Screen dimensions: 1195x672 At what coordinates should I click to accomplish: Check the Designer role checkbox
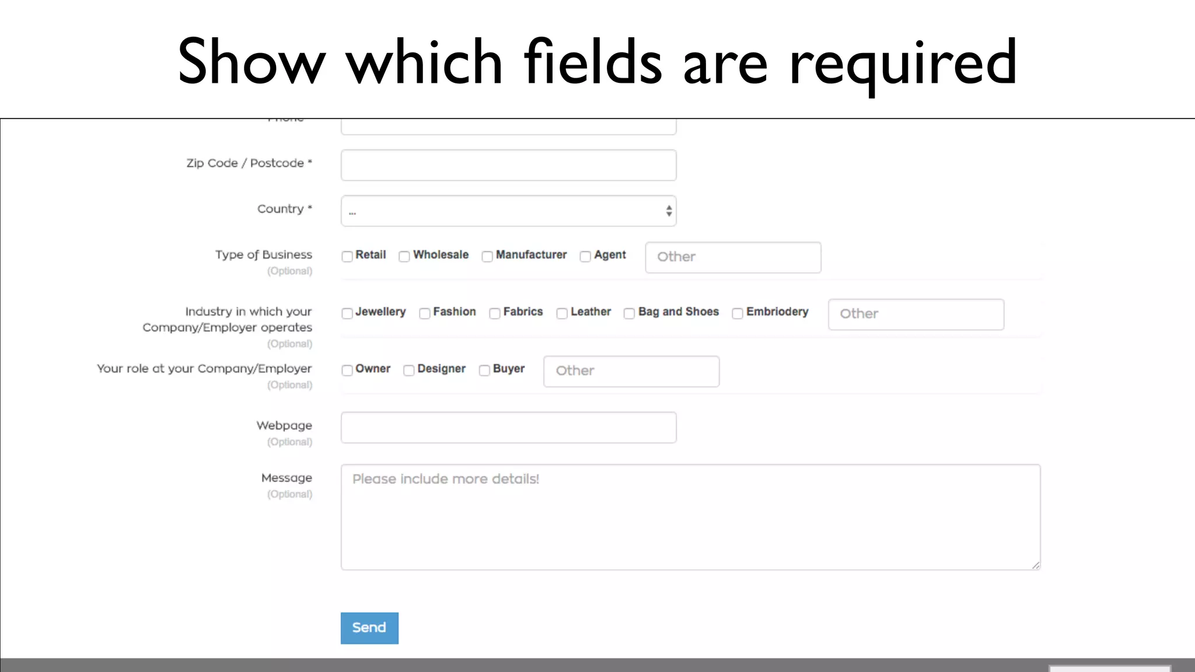[409, 370]
